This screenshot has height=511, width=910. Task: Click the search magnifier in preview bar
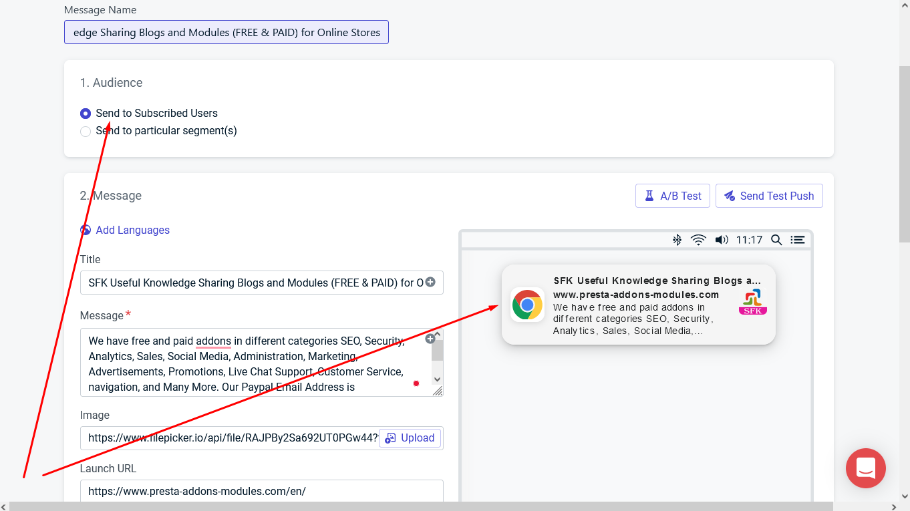pyautogui.click(x=776, y=240)
